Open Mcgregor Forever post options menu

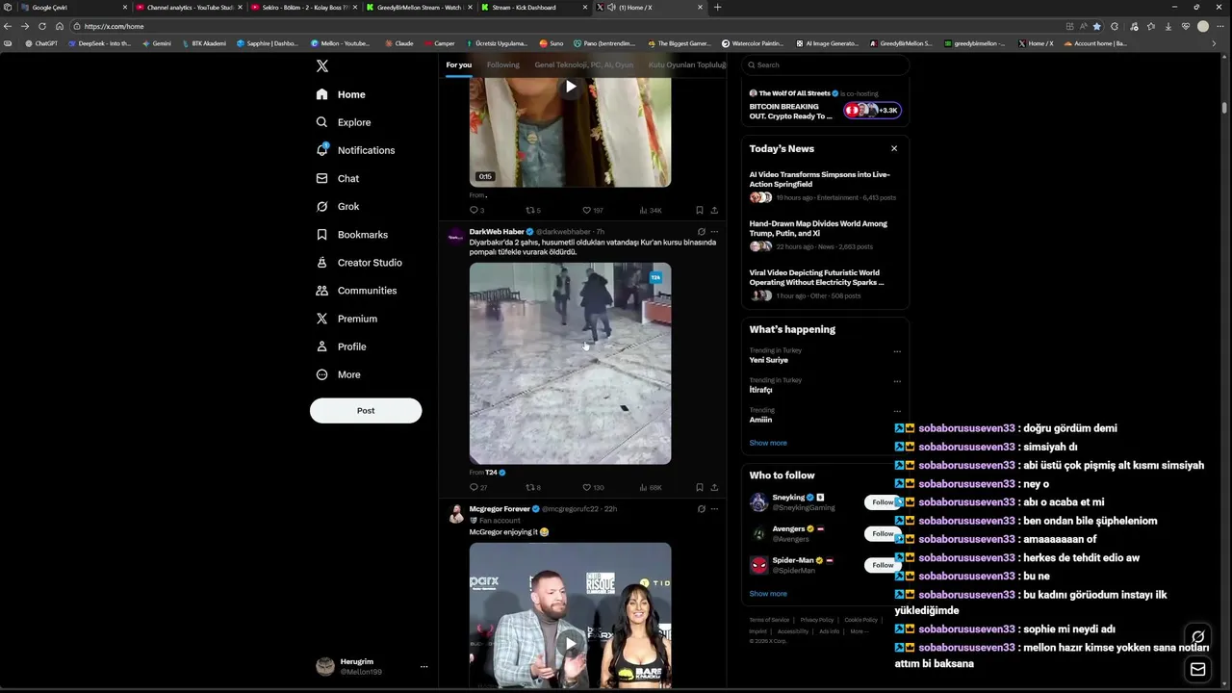(x=714, y=509)
